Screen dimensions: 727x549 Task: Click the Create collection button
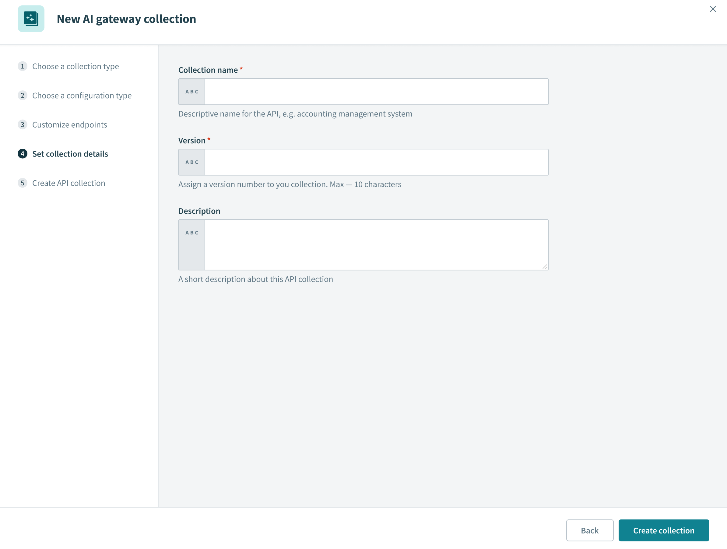click(x=664, y=530)
